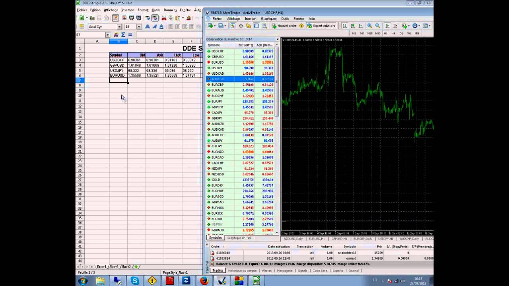Open the font name dropdown showing Arial Cyr
The height and width of the screenshot is (286, 509).
(119, 27)
